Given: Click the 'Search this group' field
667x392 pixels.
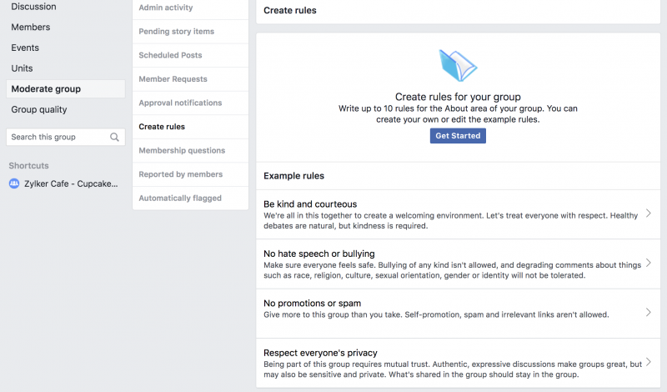Looking at the screenshot, I should point(57,137).
